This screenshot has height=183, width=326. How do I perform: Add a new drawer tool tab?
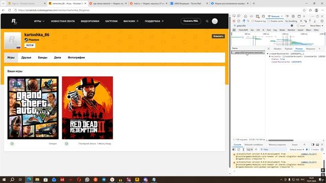[x=305, y=144]
